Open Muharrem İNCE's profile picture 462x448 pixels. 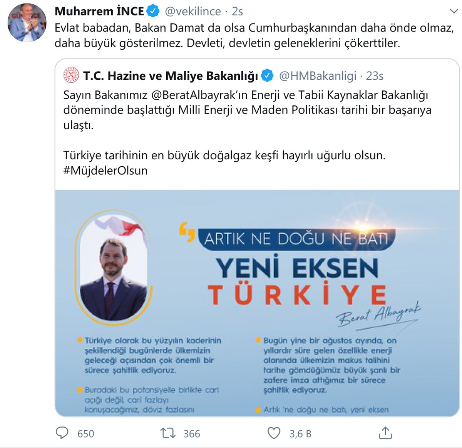[27, 22]
